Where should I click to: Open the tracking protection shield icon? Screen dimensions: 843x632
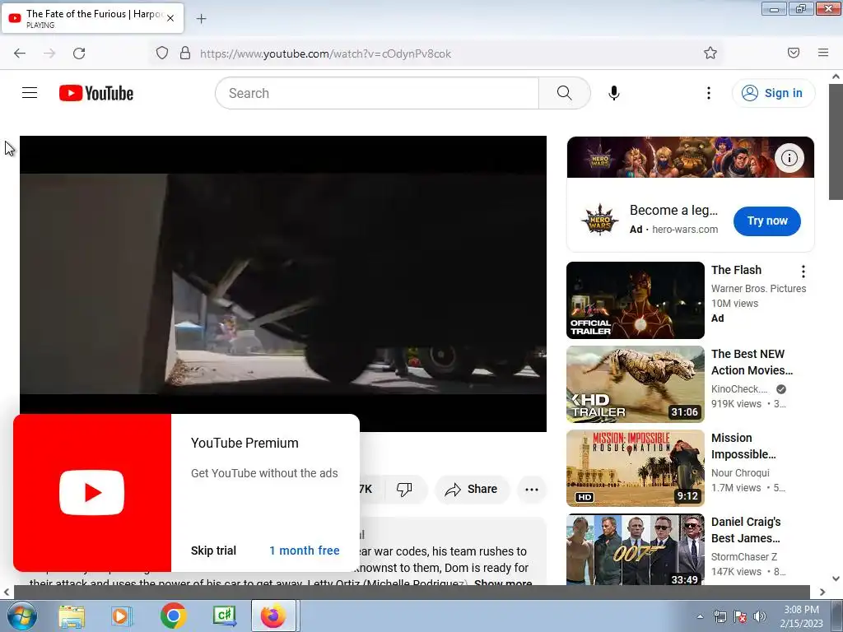coord(162,53)
